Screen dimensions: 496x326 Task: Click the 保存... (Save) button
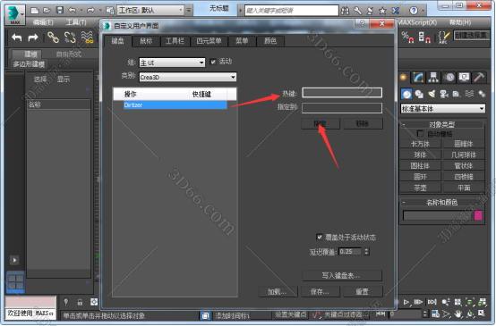[321, 291]
